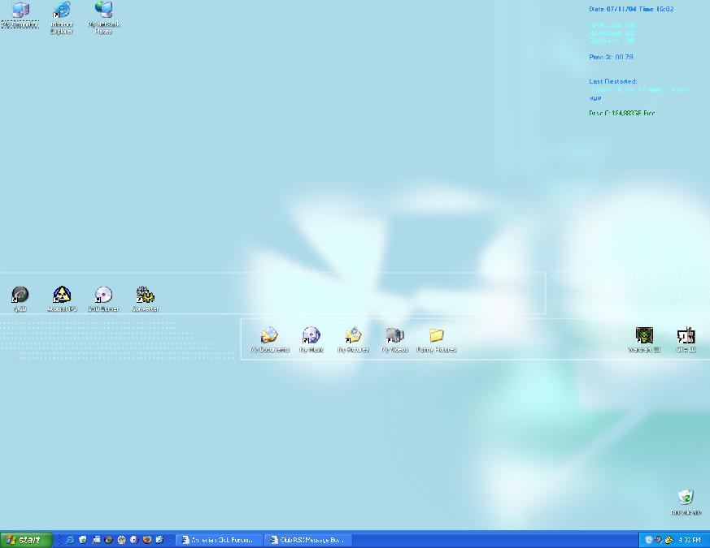Click the leftmost round system tray icon
Image resolution: width=710 pixels, height=548 pixels.
[x=649, y=540]
